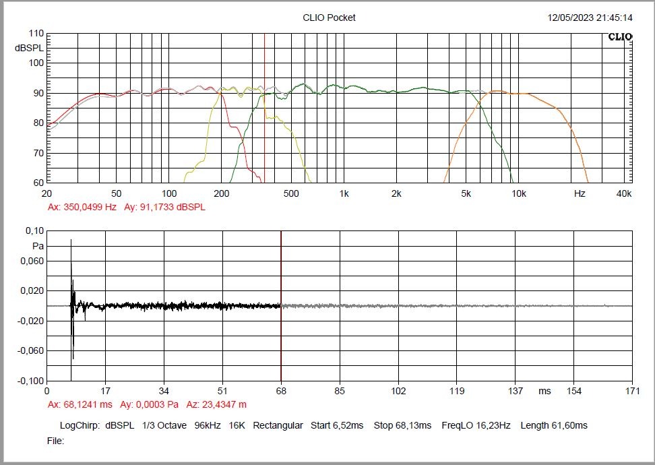Click the '-0,100' pressure axis label

(30, 381)
